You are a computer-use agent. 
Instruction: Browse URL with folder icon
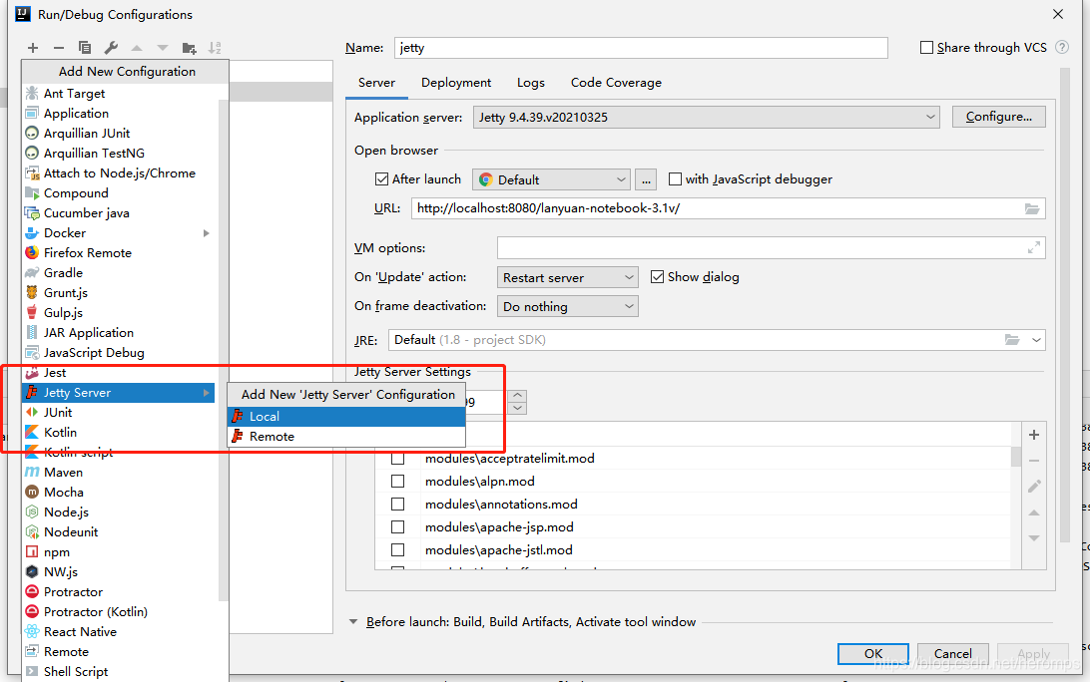1032,209
